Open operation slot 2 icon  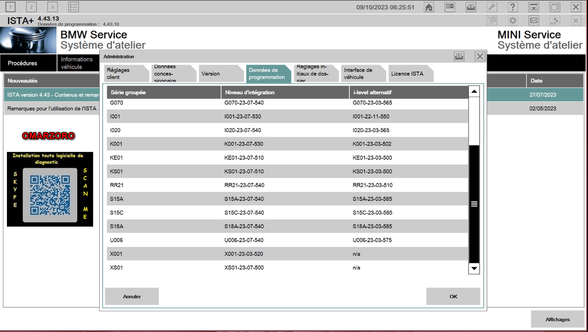[x=32, y=7]
